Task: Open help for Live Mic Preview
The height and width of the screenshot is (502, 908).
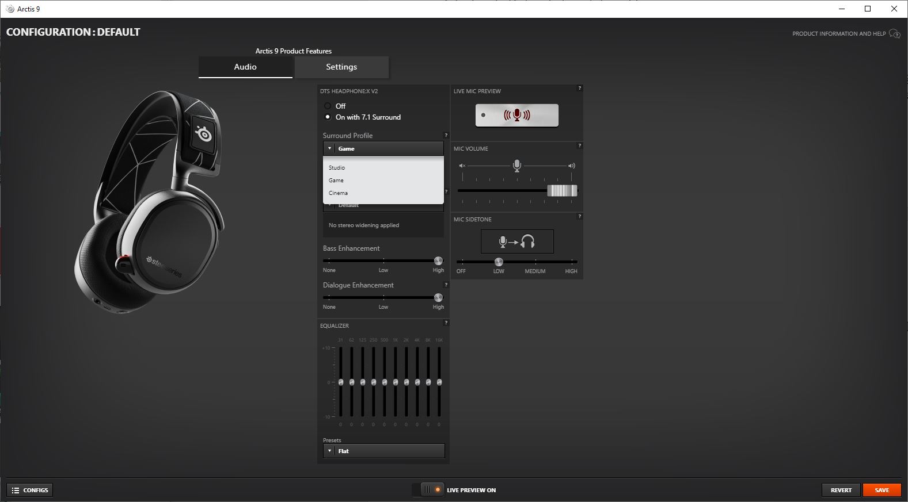Action: click(580, 88)
